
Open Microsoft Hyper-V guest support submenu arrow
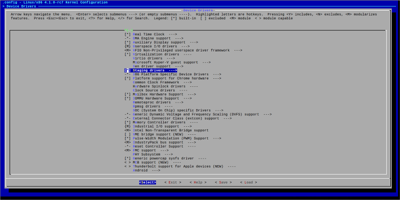pos(207,63)
